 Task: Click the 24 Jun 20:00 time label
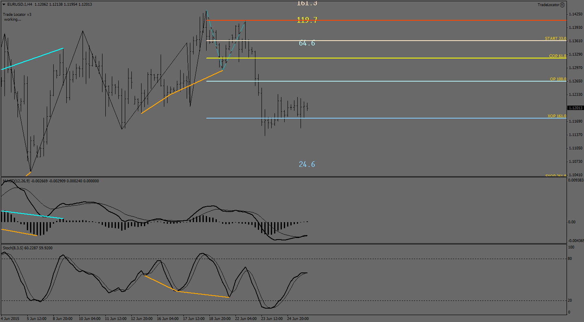[298, 319]
